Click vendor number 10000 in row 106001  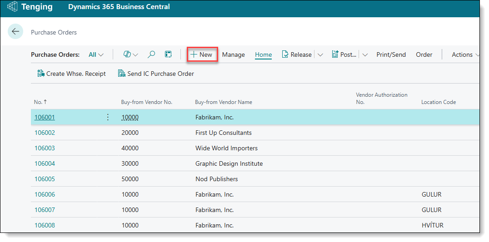tap(130, 117)
